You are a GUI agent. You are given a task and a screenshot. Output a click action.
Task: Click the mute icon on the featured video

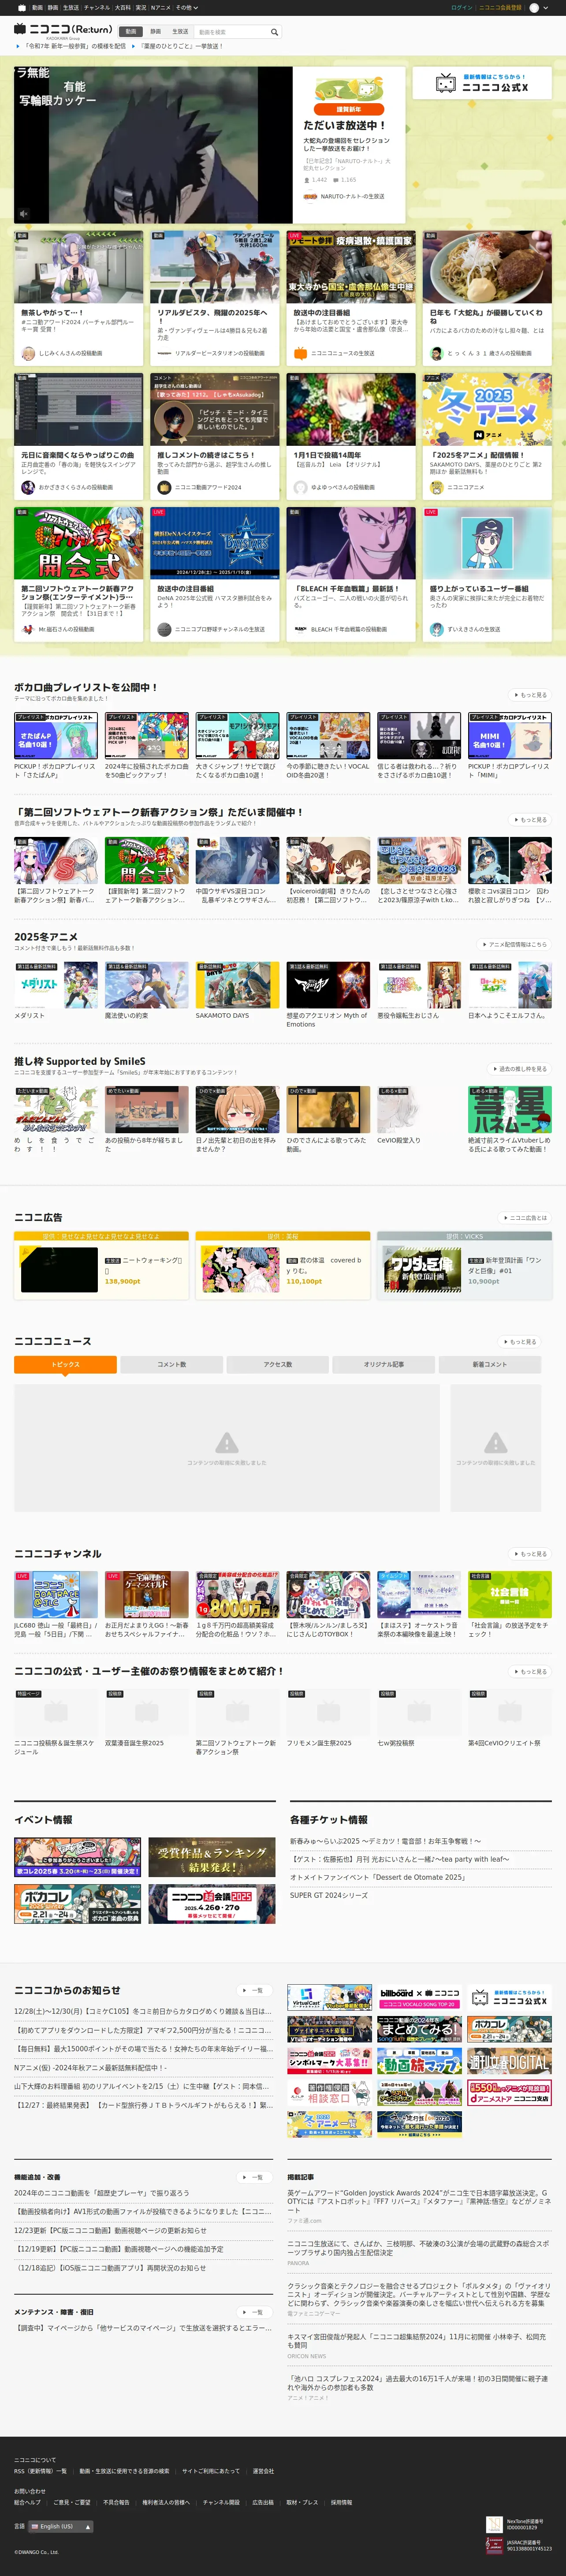point(24,213)
